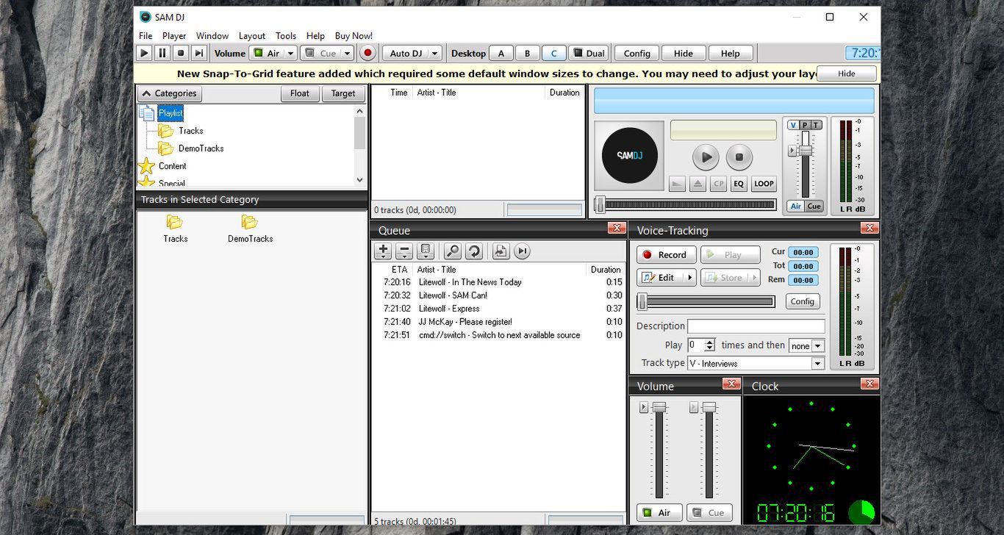This screenshot has height=535, width=1004.
Task: Open the Buy Now! menu
Action: coord(354,36)
